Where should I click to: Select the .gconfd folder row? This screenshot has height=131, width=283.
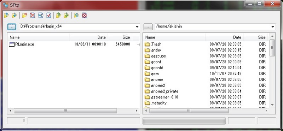click(x=206, y=68)
